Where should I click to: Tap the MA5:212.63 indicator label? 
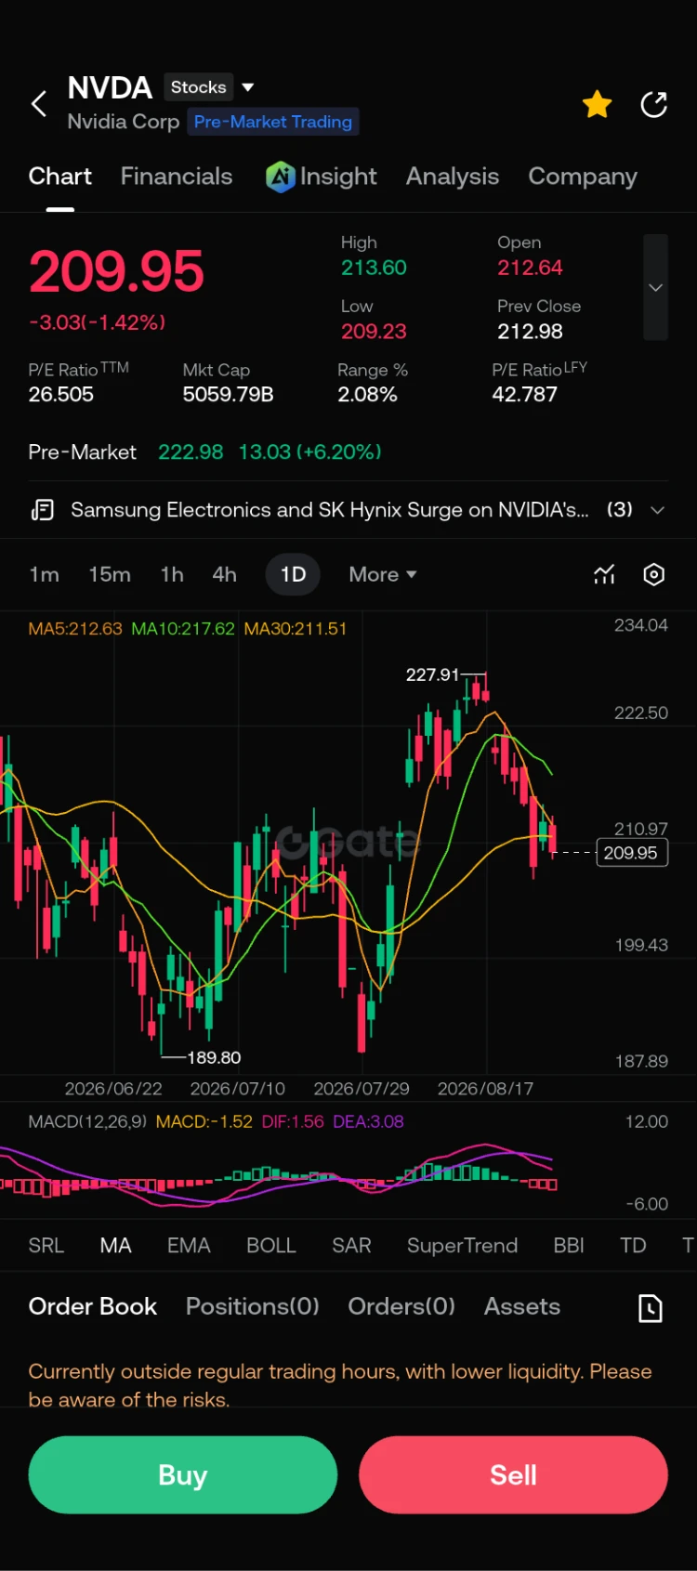tap(75, 629)
